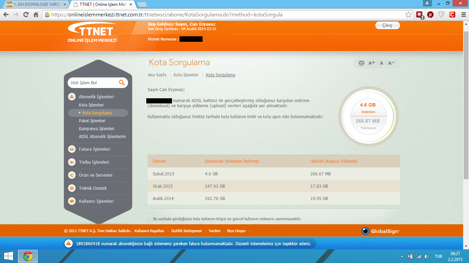The height and width of the screenshot is (263, 469).
Task: Open Kampanya İşlemleri
Action: coord(96,128)
